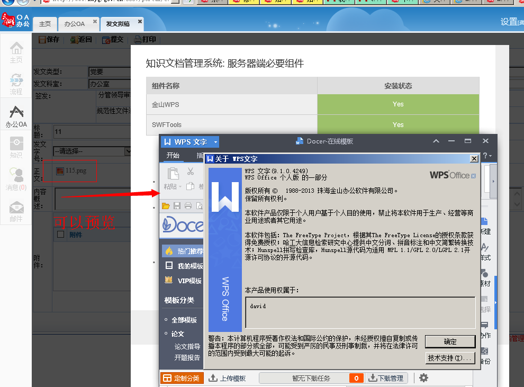Image resolution: width=524 pixels, height=387 pixels.
Task: Open the 发文字号 --请选择-- dropdown
Action: click(x=92, y=151)
